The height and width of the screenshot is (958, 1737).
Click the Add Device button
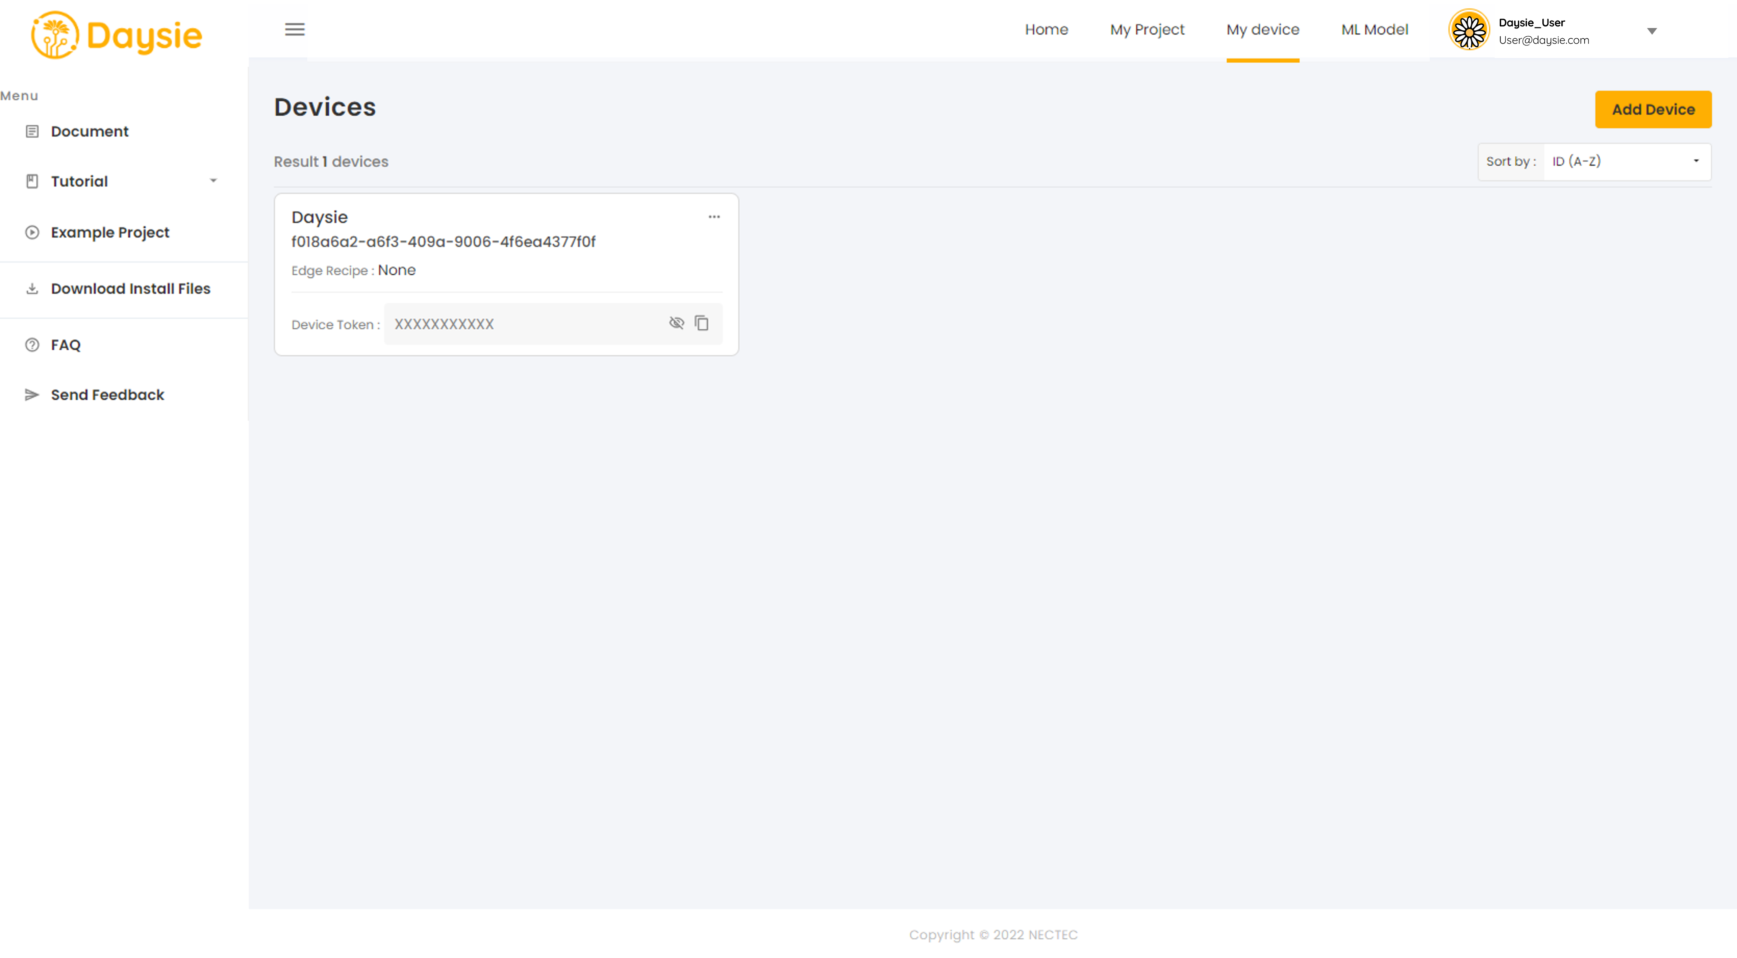pos(1653,109)
